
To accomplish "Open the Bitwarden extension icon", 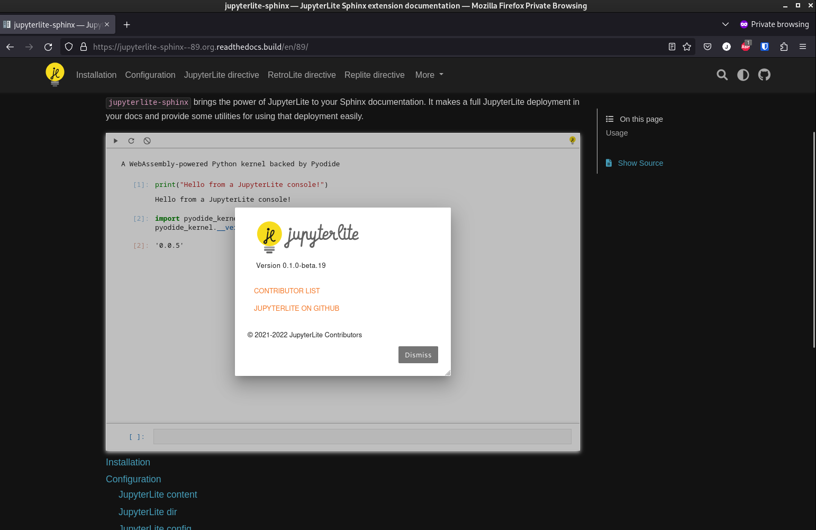I will coord(765,47).
